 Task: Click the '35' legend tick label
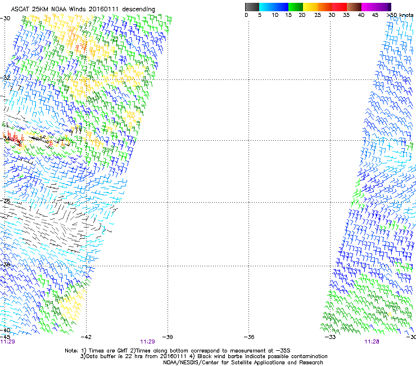coord(346,15)
